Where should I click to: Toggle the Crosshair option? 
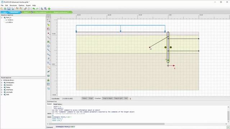[98, 99]
